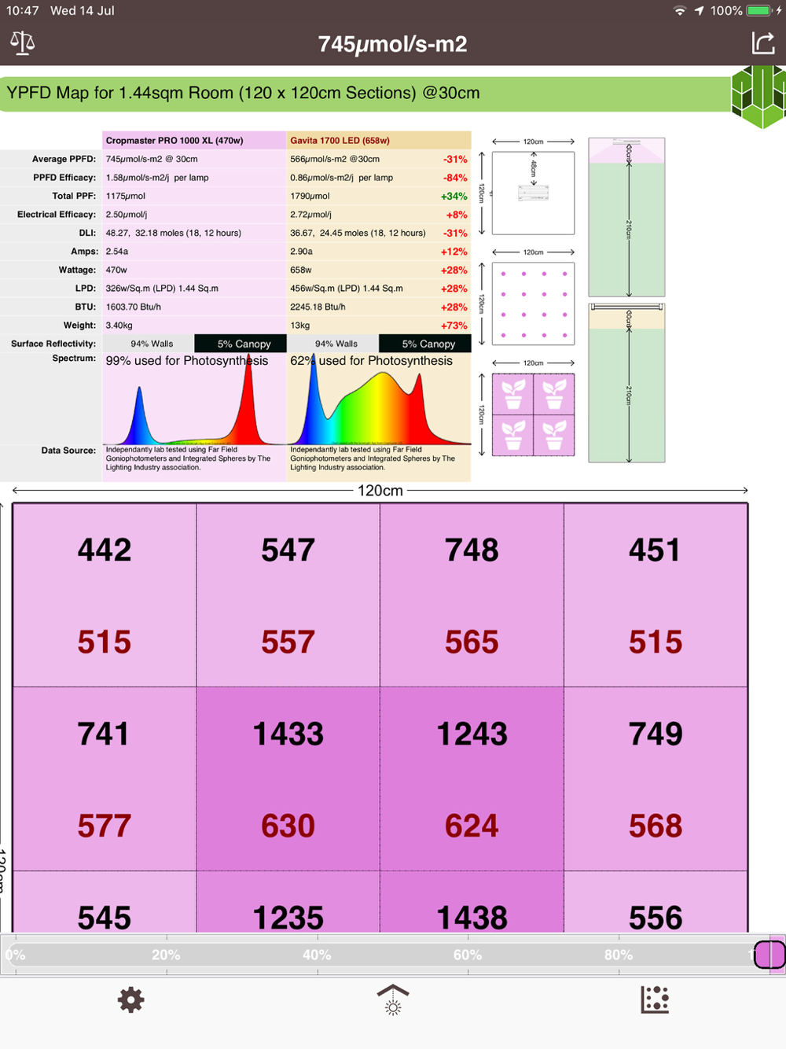This screenshot has width=786, height=1049.
Task: Select the lamp position diagram thumbnail
Action: click(533, 193)
